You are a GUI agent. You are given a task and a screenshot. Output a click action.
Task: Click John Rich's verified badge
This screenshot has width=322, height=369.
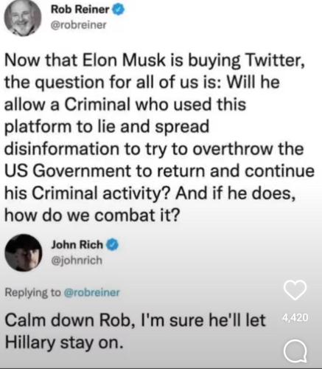pos(112,244)
